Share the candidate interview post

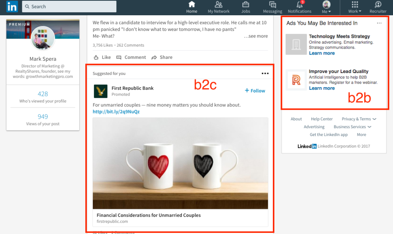[162, 57]
